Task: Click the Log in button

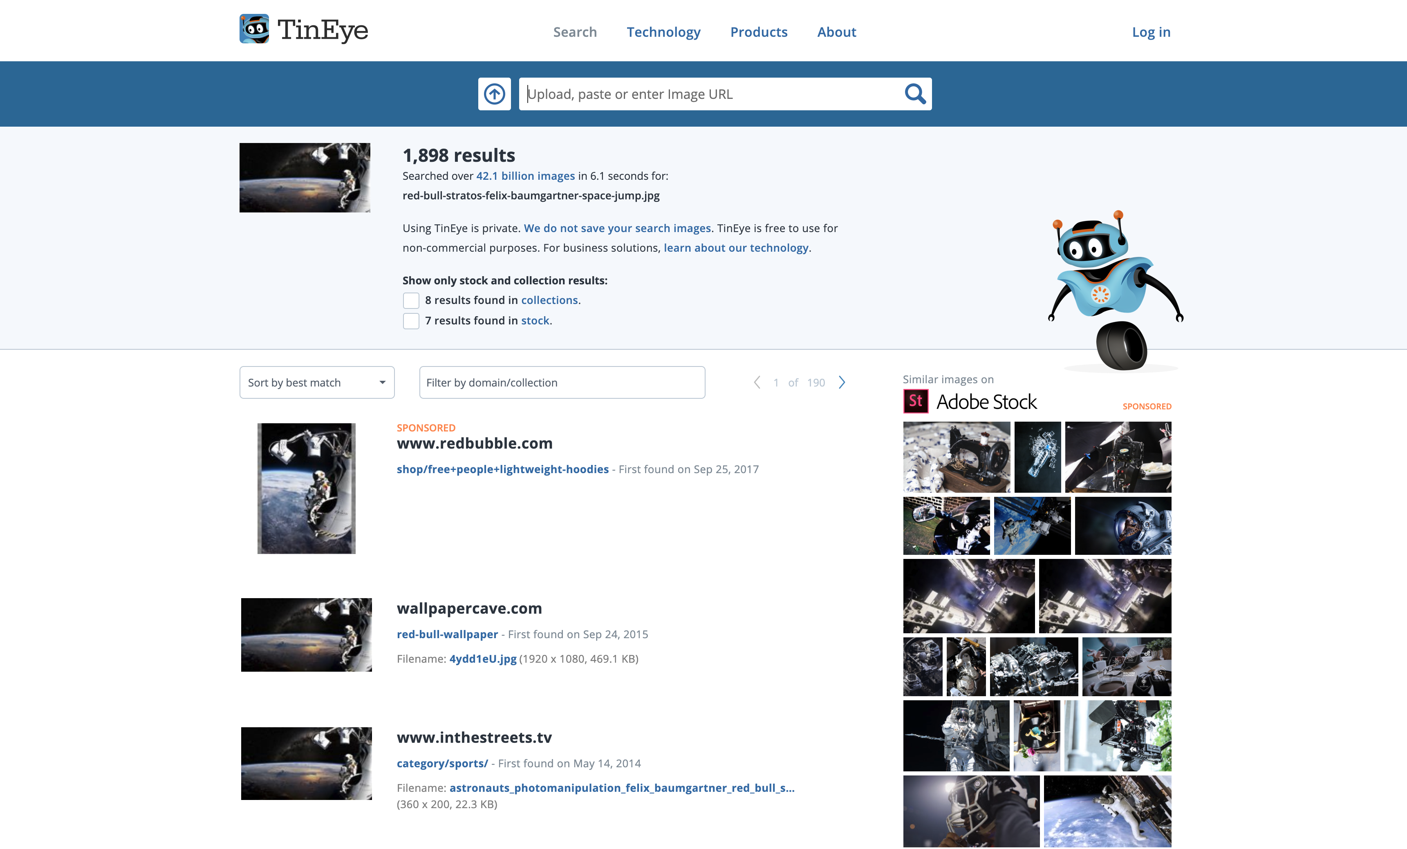Action: (1151, 31)
